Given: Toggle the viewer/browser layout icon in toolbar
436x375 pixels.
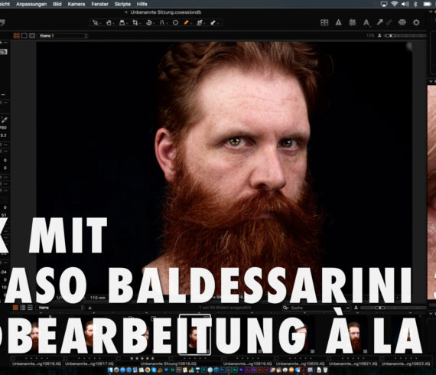Looking at the screenshot, I should (324, 22).
